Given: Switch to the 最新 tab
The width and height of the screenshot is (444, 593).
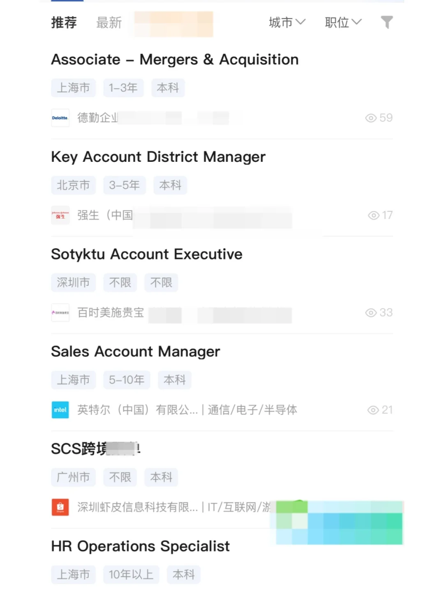Looking at the screenshot, I should (x=109, y=22).
